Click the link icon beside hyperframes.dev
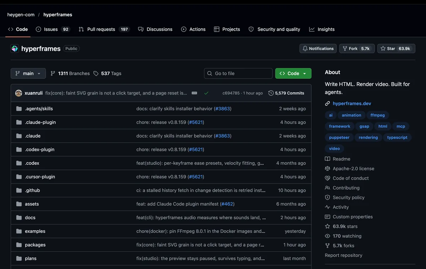Viewport: 426px width, 269px height. [327, 103]
